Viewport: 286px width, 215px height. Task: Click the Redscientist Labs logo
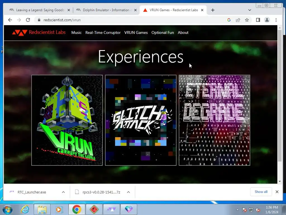(39, 32)
